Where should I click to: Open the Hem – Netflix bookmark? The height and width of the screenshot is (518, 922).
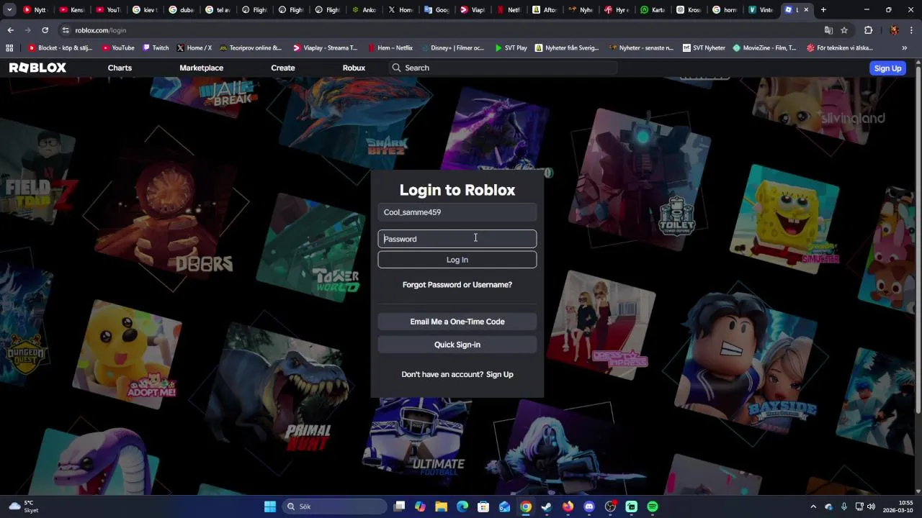390,48
